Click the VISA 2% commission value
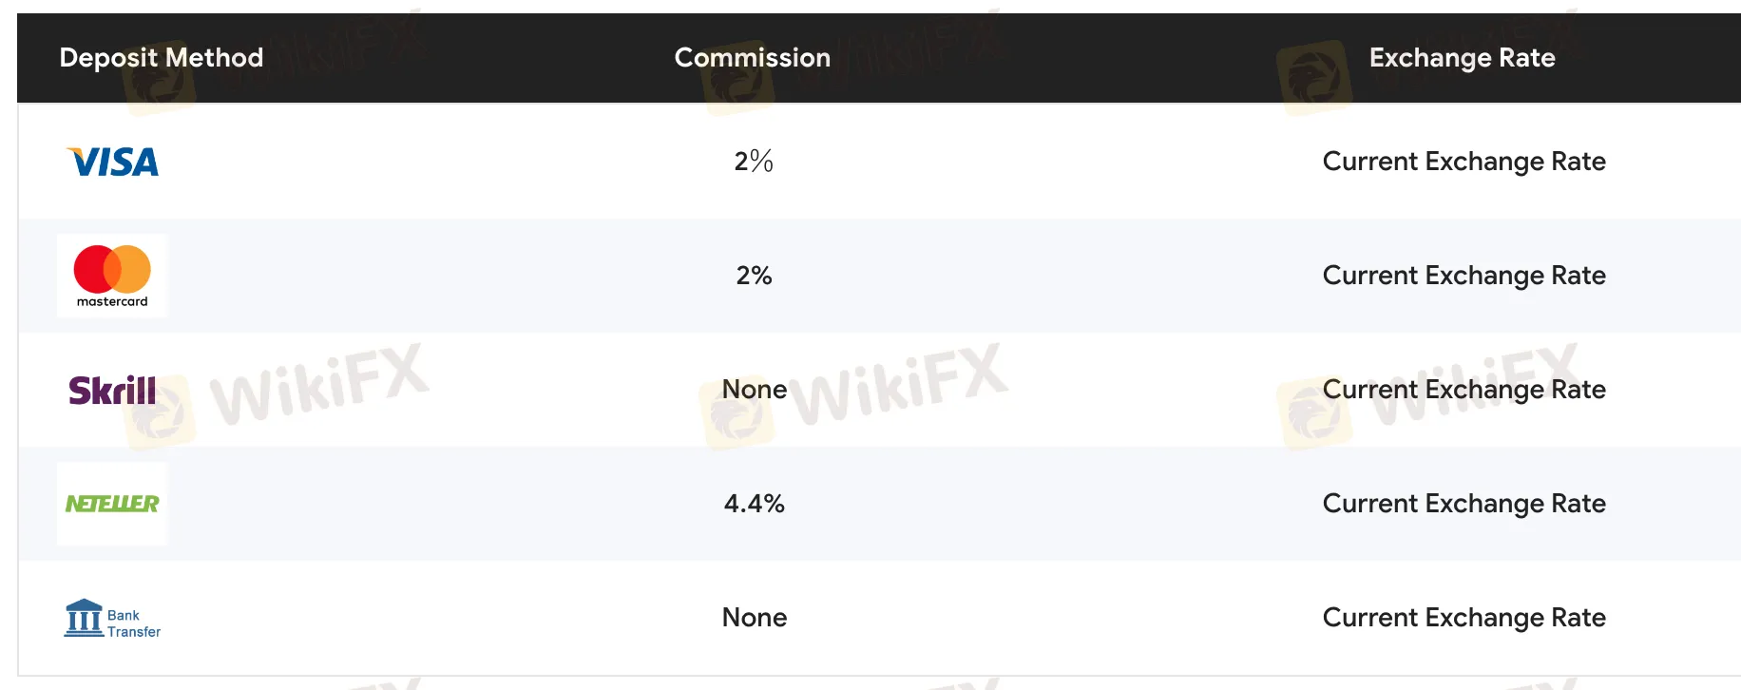1741x690 pixels. click(x=754, y=162)
